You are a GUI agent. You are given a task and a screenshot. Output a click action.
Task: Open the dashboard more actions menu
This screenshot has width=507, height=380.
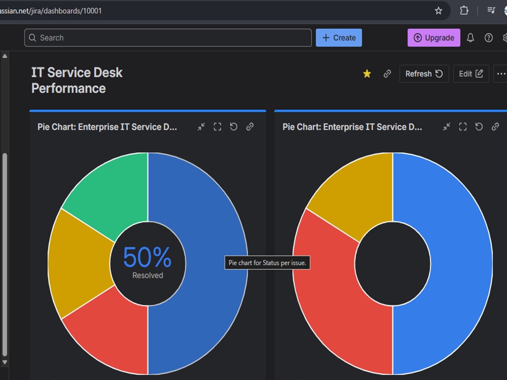coord(500,73)
